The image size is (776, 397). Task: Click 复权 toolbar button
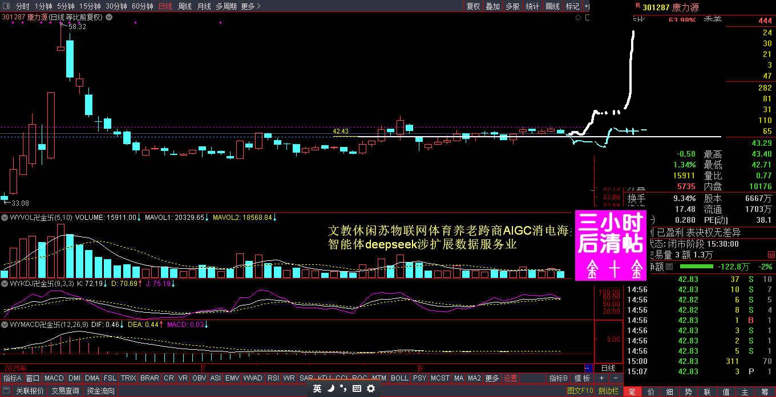(x=473, y=6)
